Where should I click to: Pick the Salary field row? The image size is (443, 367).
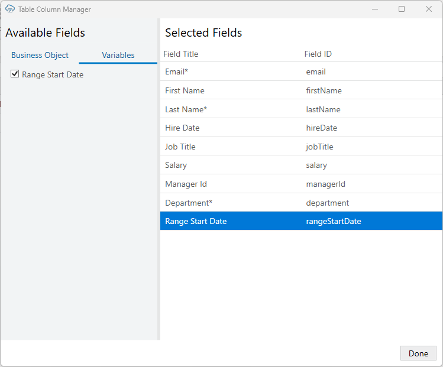pyautogui.click(x=301, y=165)
